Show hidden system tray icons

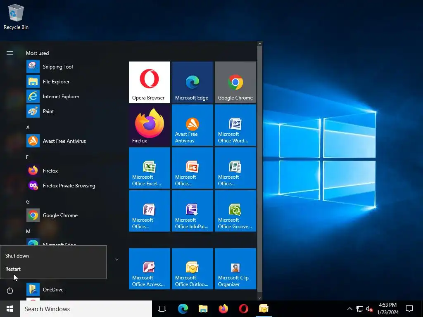pyautogui.click(x=349, y=309)
